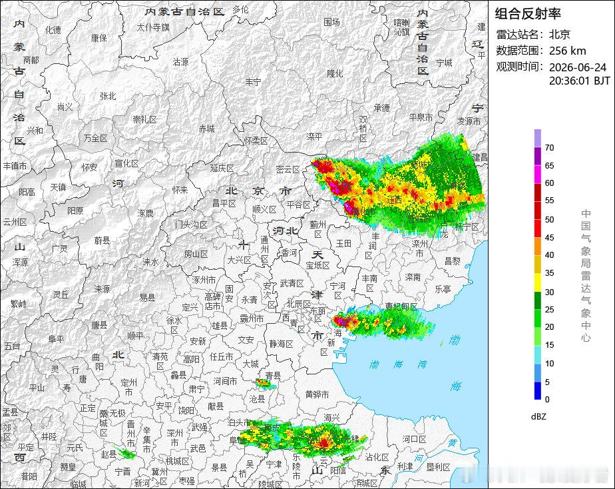615x489 pixels.
Task: Click the 宣化区 label
Action: (126, 163)
